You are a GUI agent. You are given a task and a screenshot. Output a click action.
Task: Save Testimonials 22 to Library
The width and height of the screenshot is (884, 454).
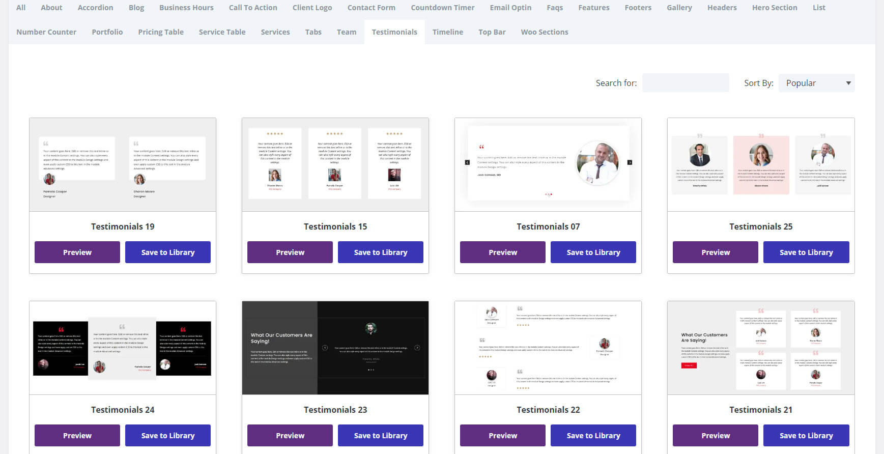pos(593,436)
